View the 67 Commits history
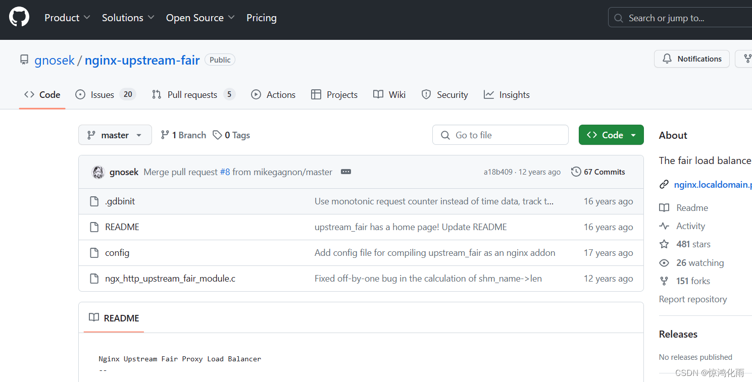Viewport: 752px width, 382px height. tap(598, 172)
